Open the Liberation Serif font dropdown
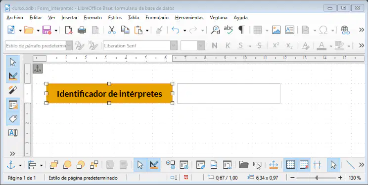The image size is (368, 185). pyautogui.click(x=174, y=46)
